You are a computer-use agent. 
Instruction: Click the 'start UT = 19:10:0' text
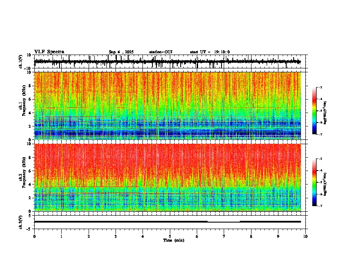(x=210, y=52)
